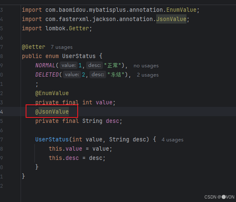Click the UserStatus constructor name
This screenshot has height=202, width=236.
pos(52,140)
